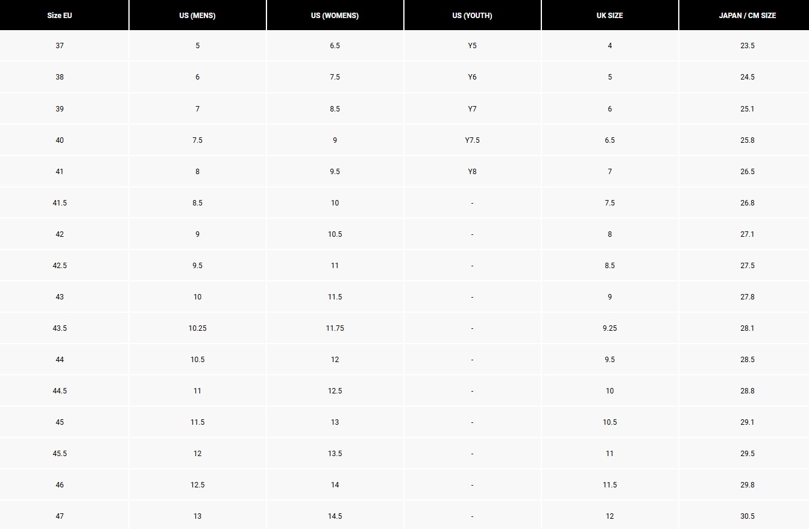
Task: Select the US (WOMENS) header cell
Action: point(335,16)
